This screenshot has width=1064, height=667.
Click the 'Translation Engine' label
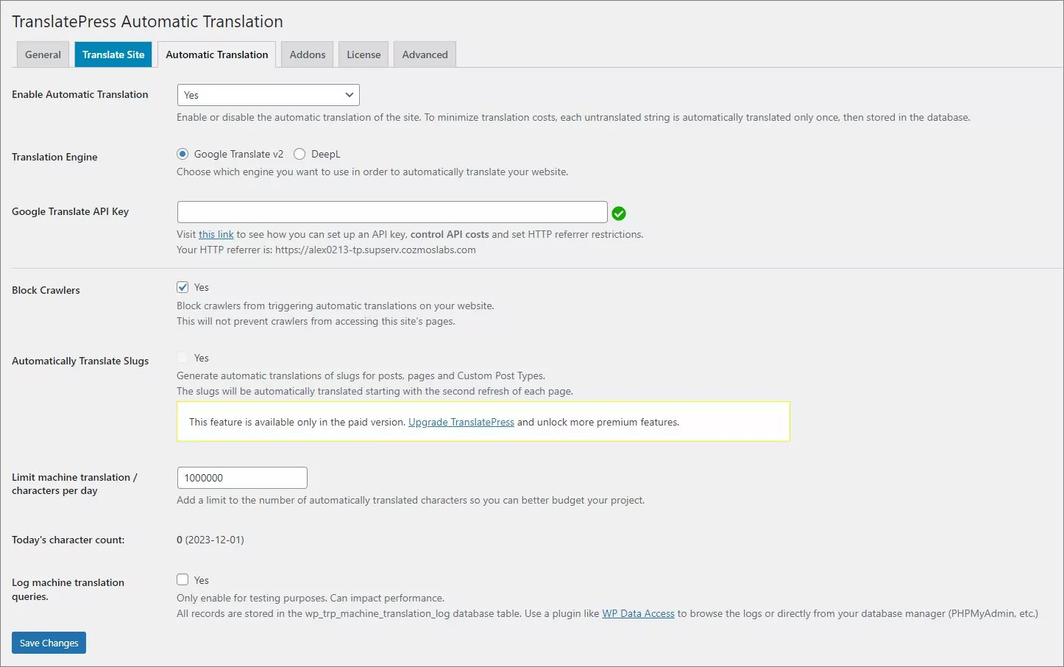click(54, 157)
